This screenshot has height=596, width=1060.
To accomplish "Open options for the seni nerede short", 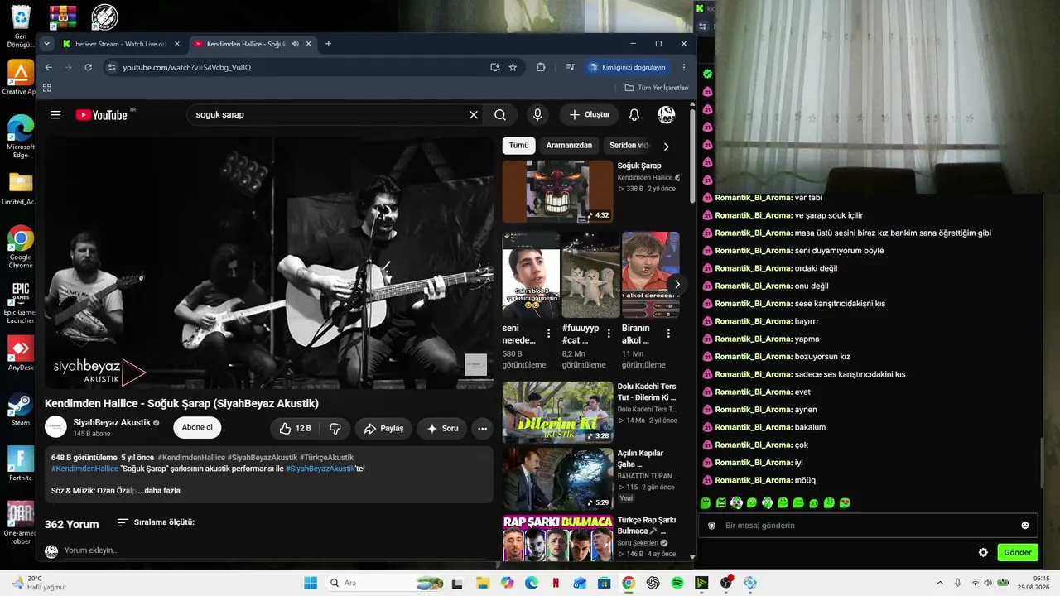I will click(x=548, y=334).
